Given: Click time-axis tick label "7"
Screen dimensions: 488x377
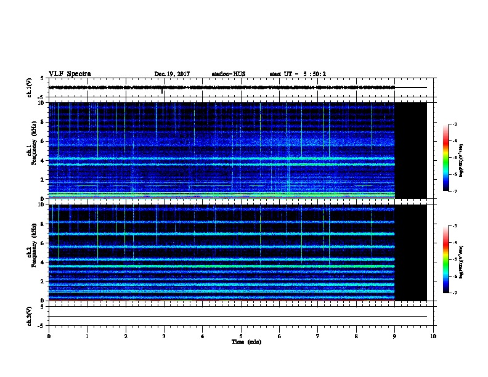Looking at the screenshot, I should tap(318, 336).
